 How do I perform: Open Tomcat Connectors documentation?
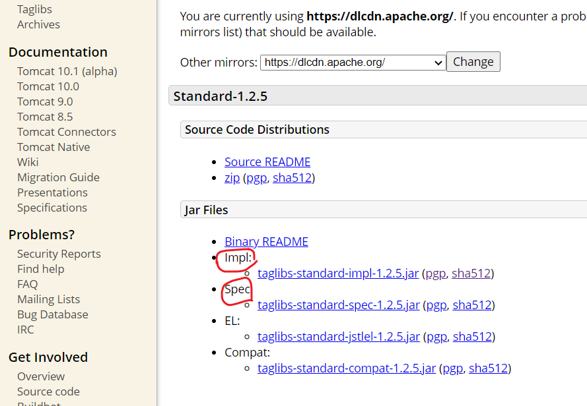pyautogui.click(x=67, y=132)
